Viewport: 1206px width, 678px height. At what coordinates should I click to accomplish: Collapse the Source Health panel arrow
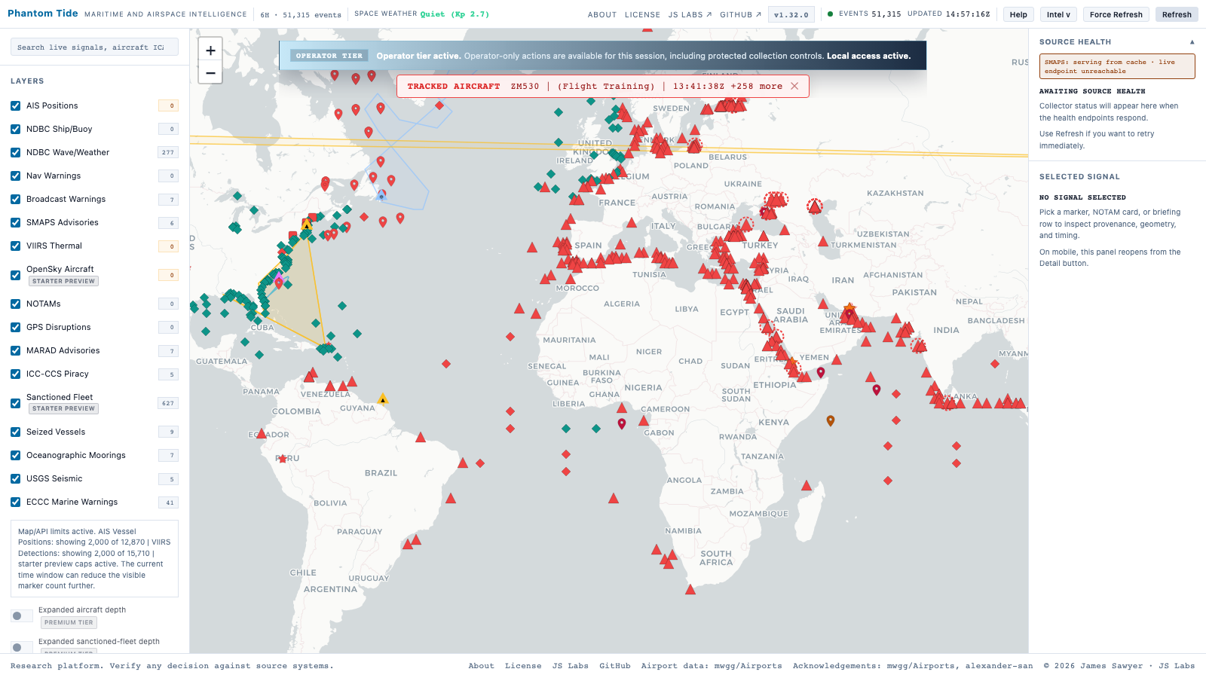coord(1192,42)
